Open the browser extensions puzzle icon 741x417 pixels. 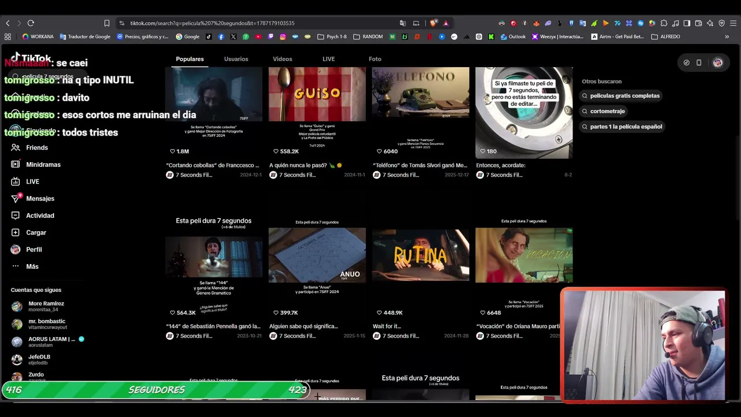click(664, 23)
